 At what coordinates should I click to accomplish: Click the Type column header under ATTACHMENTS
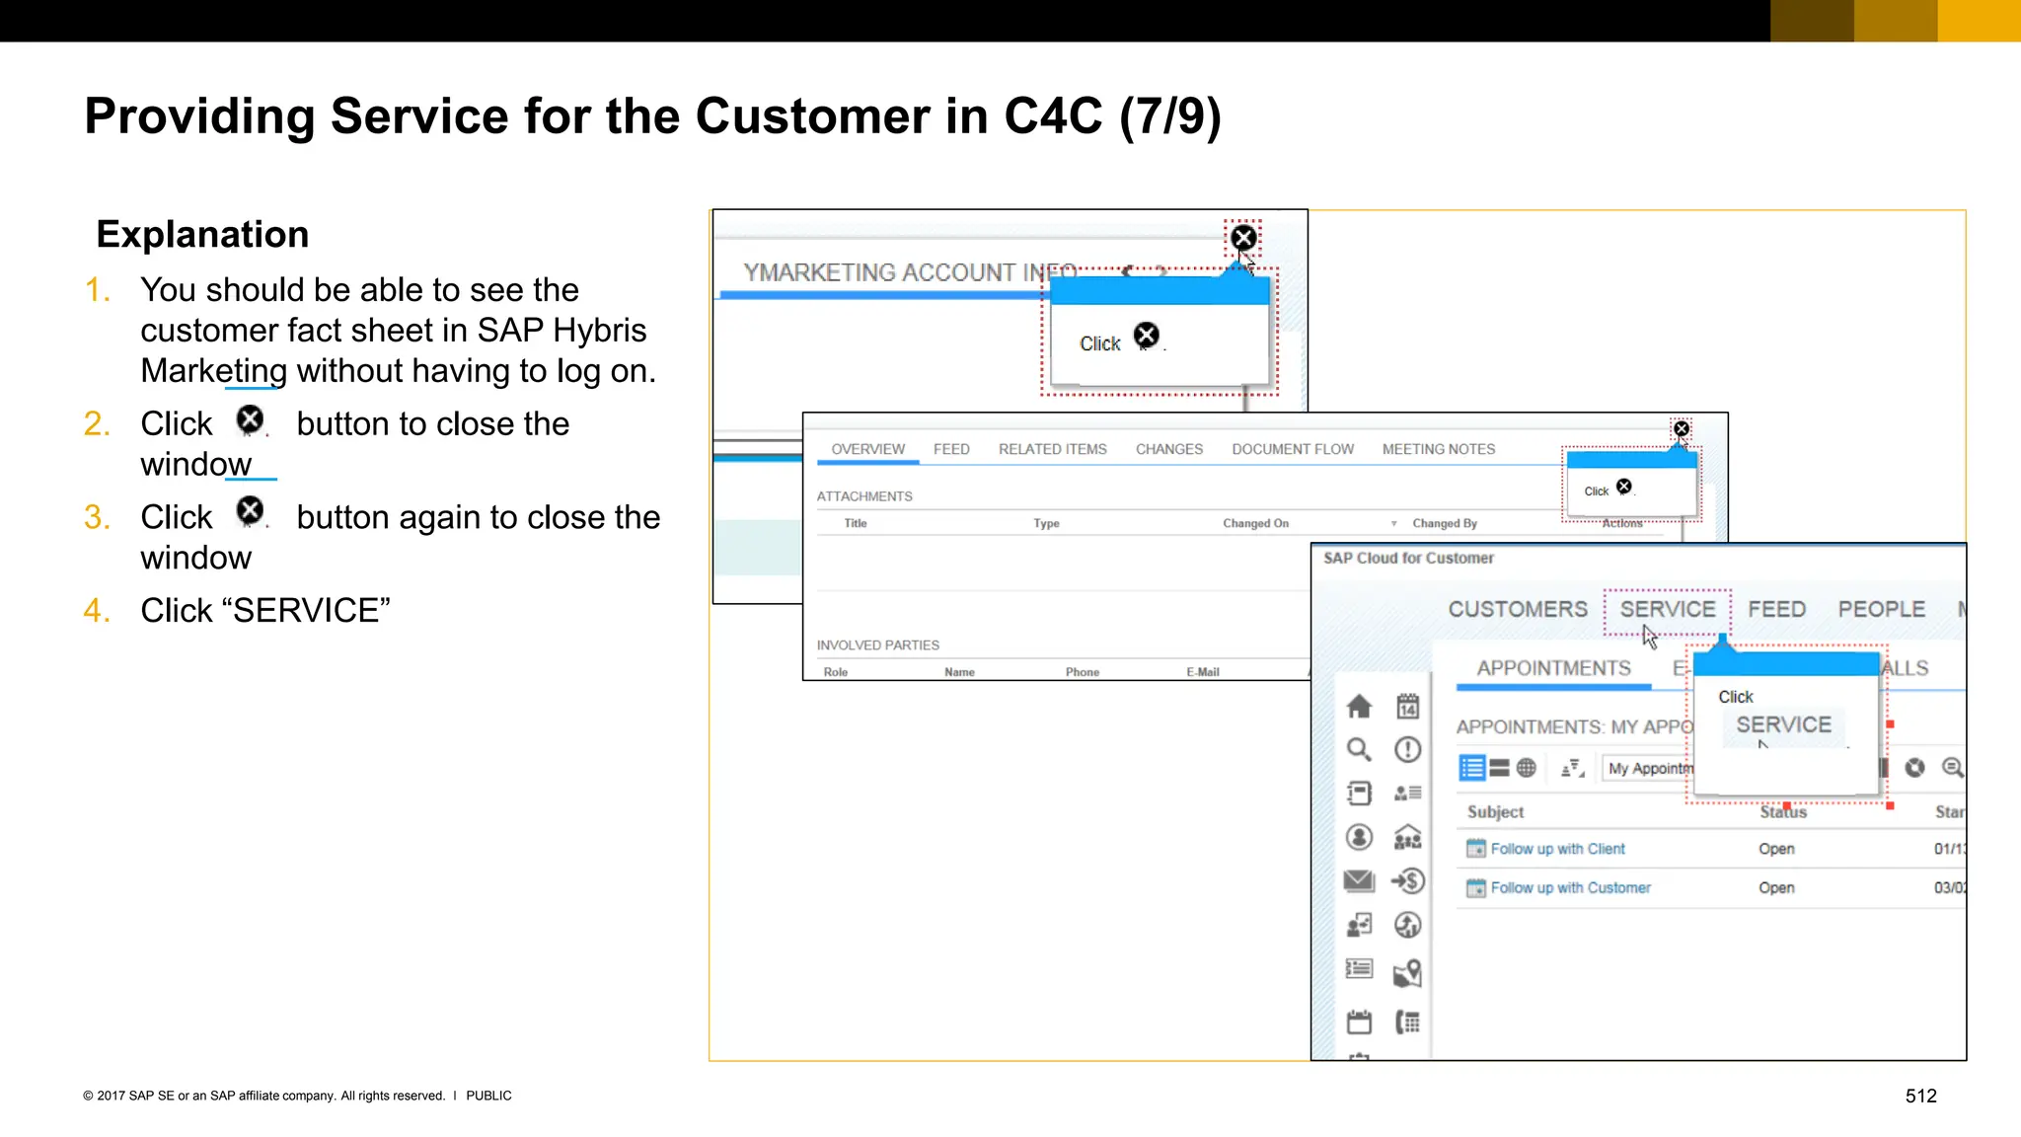(1046, 524)
